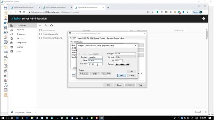
Task: Bookmark page with star icon
Action: pyautogui.click(x=152, y=12)
